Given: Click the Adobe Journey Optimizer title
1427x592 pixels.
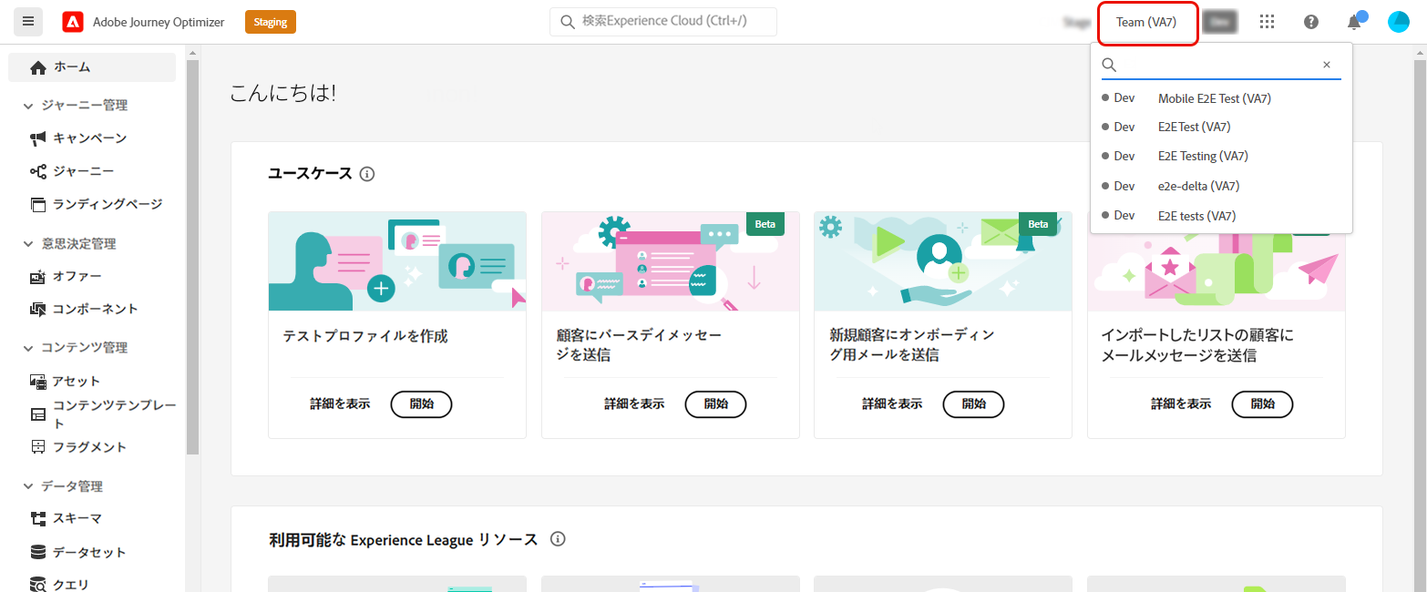Looking at the screenshot, I should click(159, 22).
